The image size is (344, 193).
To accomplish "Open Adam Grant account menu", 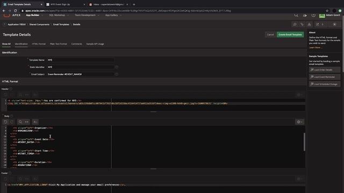I will 329,15.
